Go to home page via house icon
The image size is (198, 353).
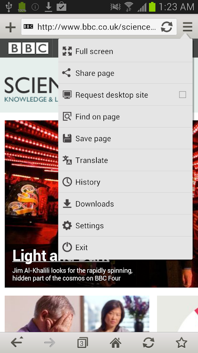pyautogui.click(x=115, y=343)
